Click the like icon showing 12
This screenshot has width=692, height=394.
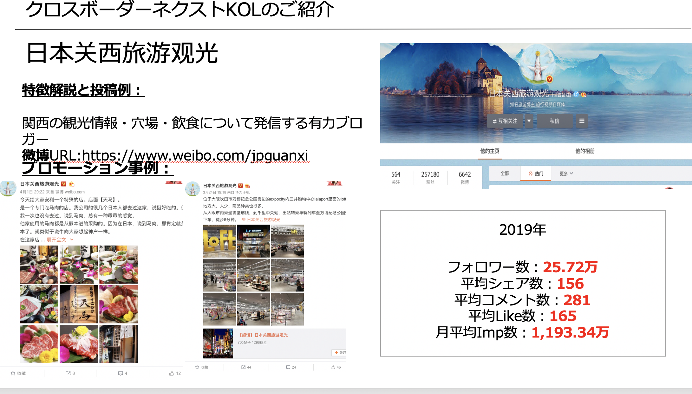click(x=175, y=373)
